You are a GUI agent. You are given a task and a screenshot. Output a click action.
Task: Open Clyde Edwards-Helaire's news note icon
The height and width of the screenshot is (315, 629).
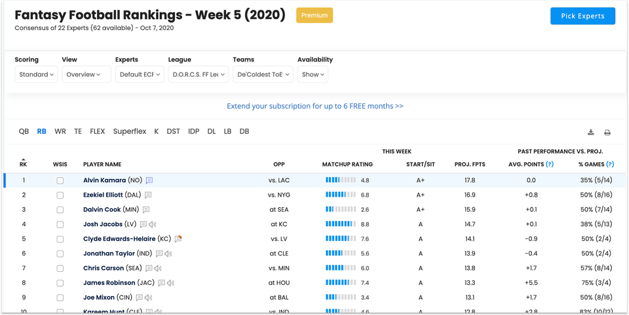point(178,239)
